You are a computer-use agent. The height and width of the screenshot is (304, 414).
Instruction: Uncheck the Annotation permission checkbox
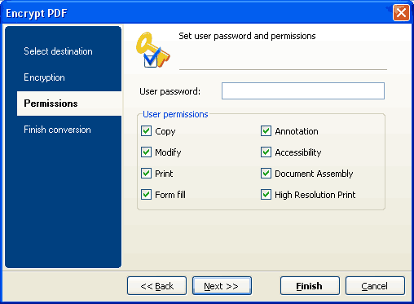[266, 131]
